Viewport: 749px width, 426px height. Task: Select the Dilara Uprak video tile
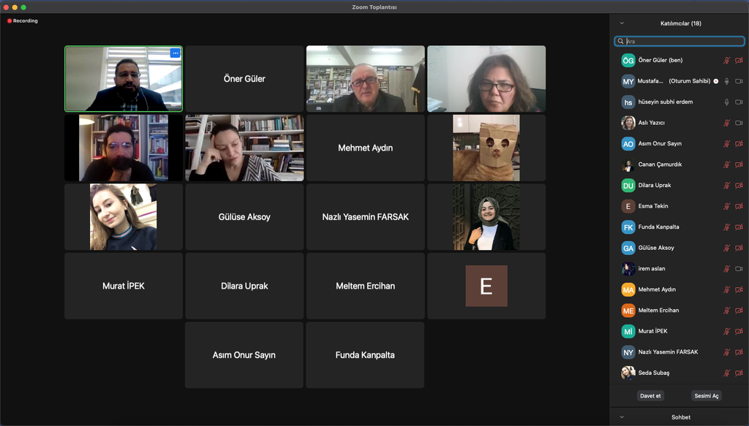pos(244,286)
